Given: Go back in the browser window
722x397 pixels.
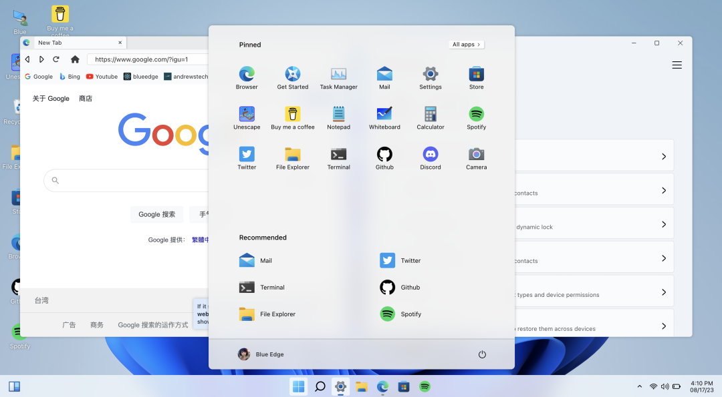Looking at the screenshot, I should (x=27, y=59).
